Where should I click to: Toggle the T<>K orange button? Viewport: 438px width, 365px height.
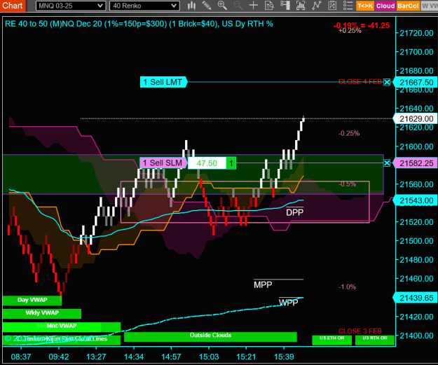[365, 6]
